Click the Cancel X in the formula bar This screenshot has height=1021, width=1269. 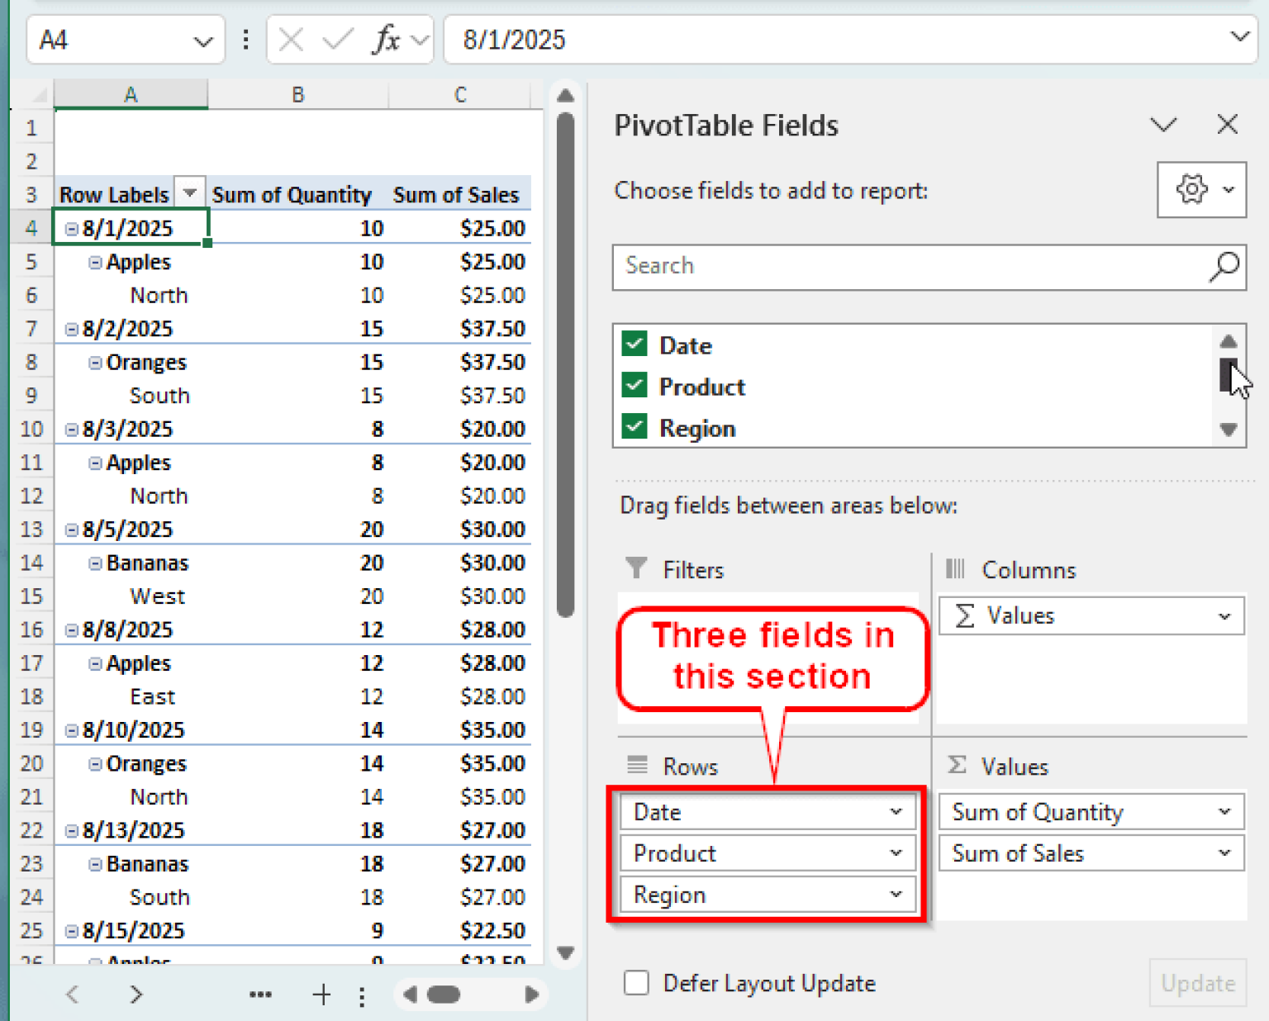click(x=291, y=39)
